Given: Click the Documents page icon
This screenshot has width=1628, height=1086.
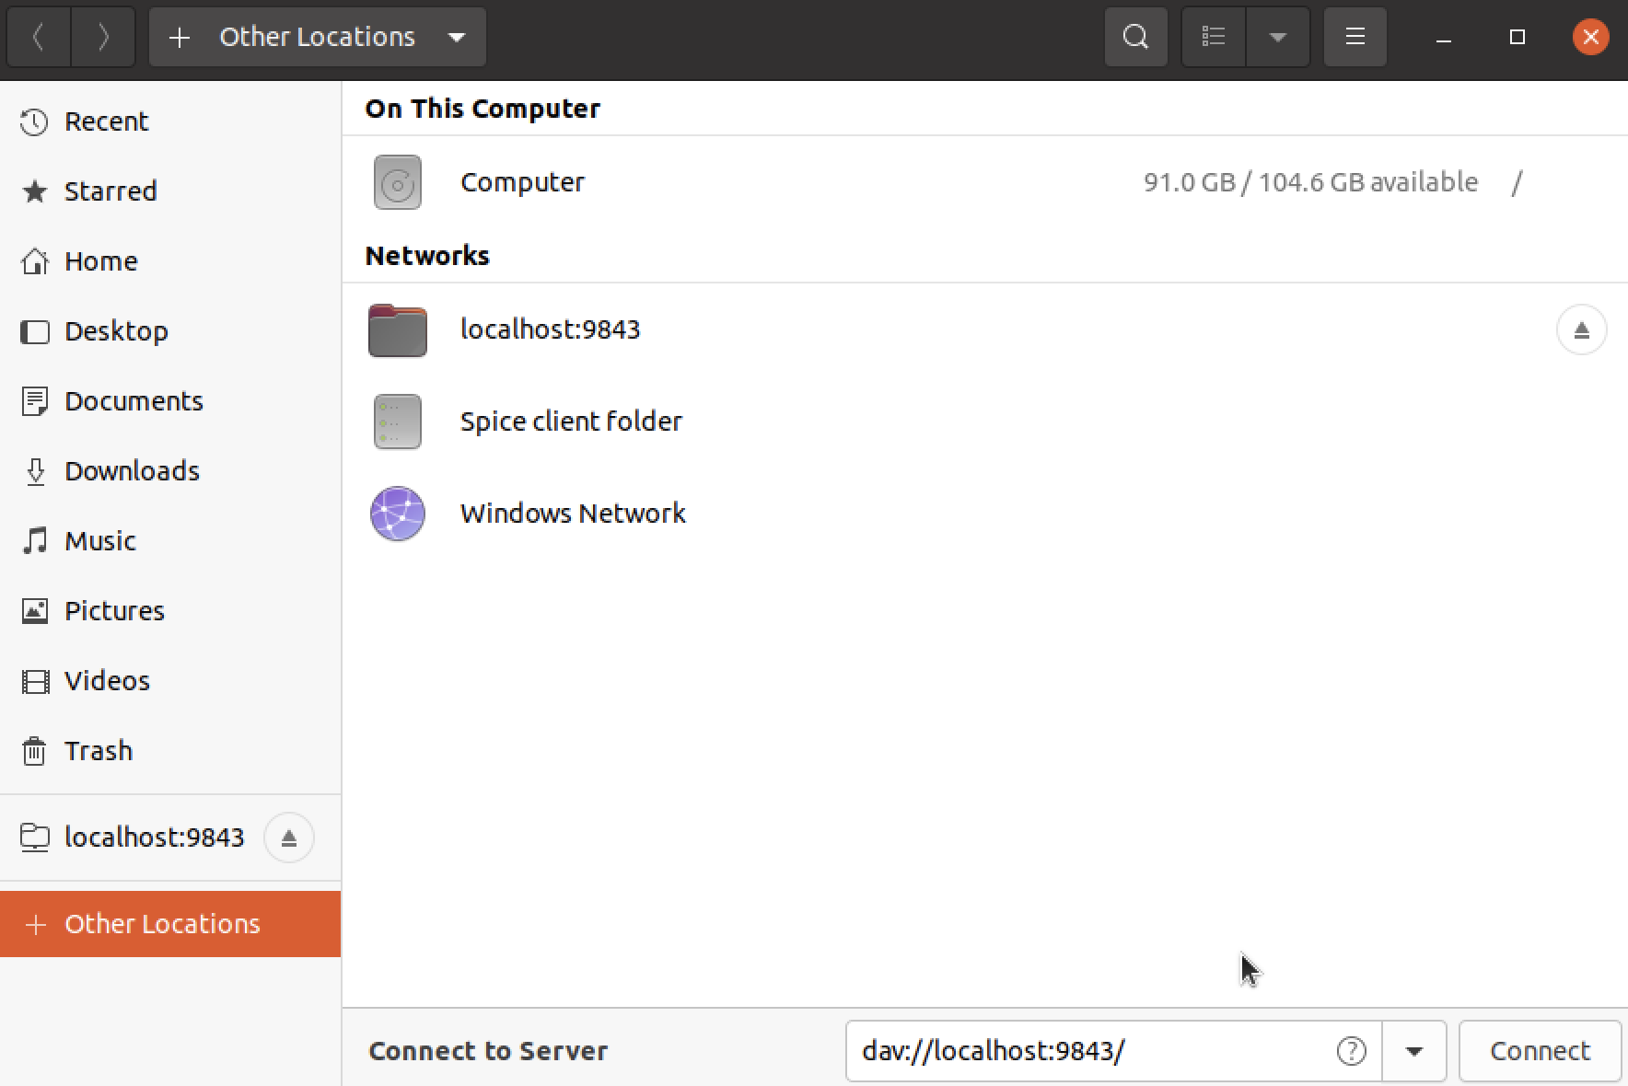Looking at the screenshot, I should 34,401.
